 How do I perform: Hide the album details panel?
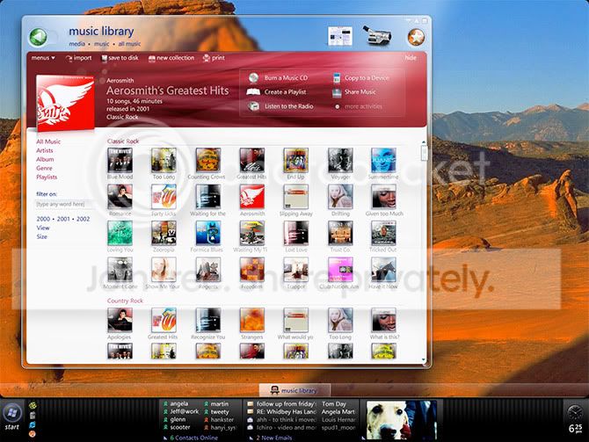point(411,58)
